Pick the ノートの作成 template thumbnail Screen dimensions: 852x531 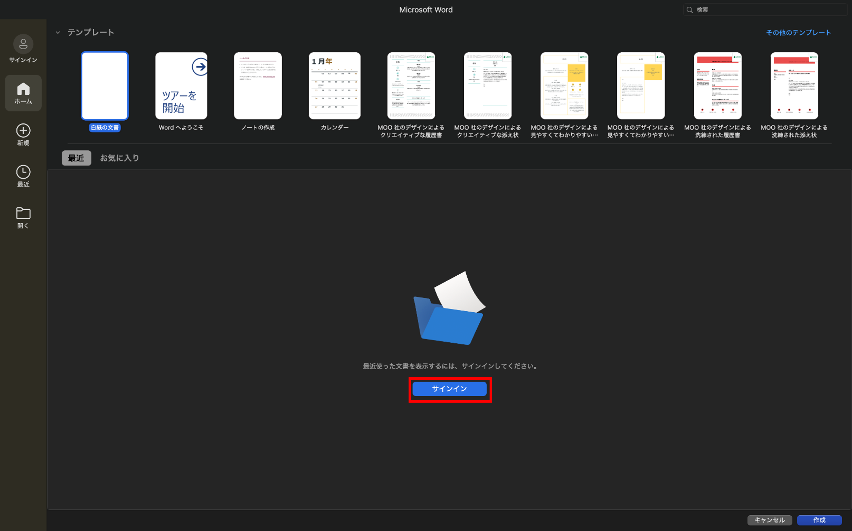pyautogui.click(x=257, y=86)
